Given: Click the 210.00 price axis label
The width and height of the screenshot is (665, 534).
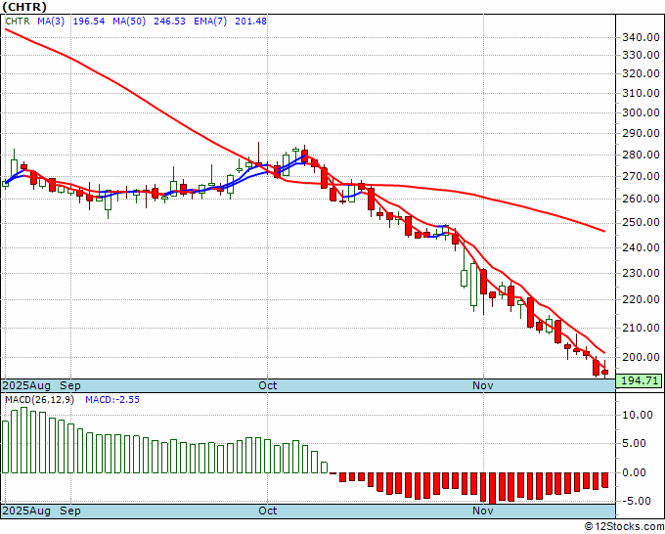Looking at the screenshot, I should click(x=641, y=328).
